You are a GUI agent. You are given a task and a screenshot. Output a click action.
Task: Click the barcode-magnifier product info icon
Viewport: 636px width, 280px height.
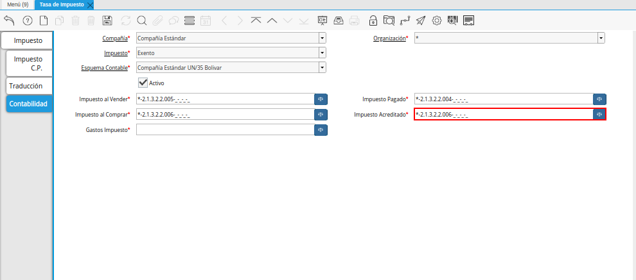click(452, 21)
